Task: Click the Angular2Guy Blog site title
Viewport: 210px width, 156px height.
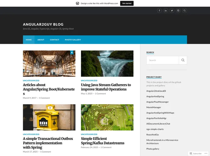Action: pyautogui.click(x=43, y=24)
